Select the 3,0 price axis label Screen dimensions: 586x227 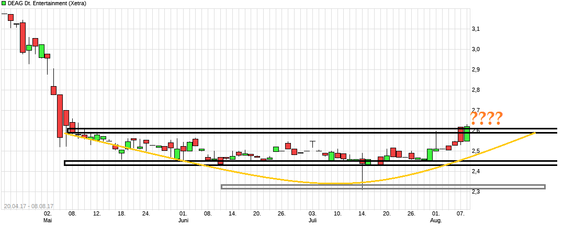(x=476, y=50)
